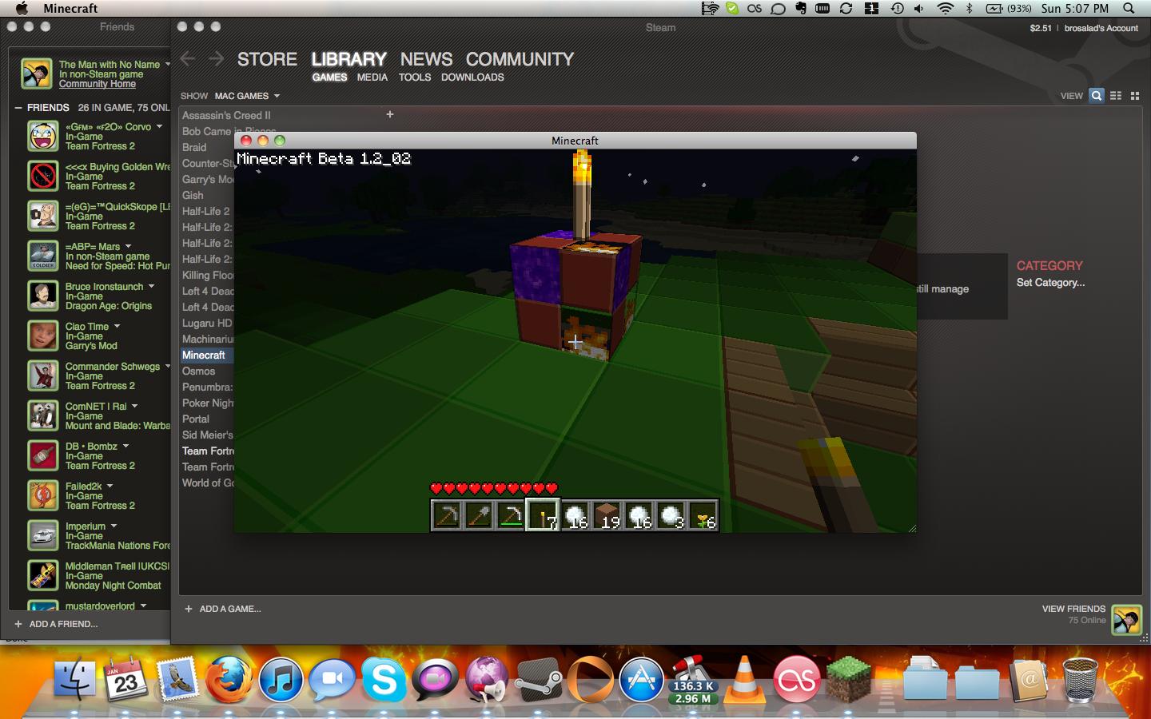Open The Man with No Name status dropdown

click(167, 64)
